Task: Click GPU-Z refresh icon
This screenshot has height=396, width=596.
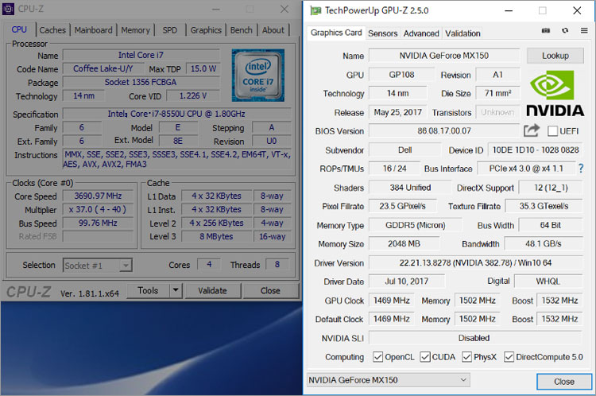Action: coord(565,30)
